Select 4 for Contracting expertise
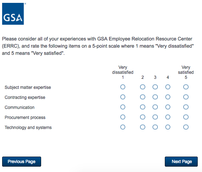Viewport: 202px width, 172px height. (x=168, y=97)
